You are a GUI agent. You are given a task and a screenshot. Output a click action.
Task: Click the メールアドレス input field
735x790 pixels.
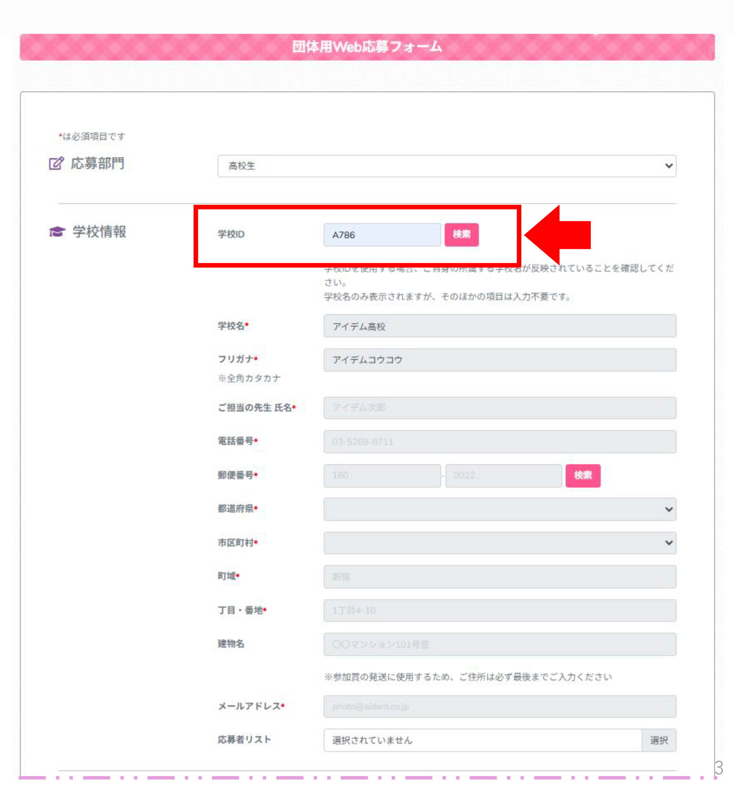click(500, 706)
